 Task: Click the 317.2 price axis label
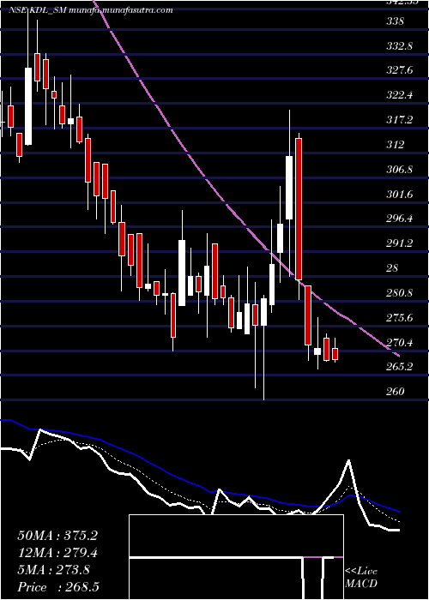tap(399, 120)
